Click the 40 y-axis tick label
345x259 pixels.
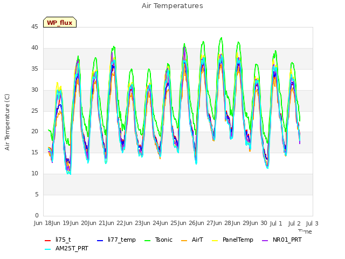[34, 47]
